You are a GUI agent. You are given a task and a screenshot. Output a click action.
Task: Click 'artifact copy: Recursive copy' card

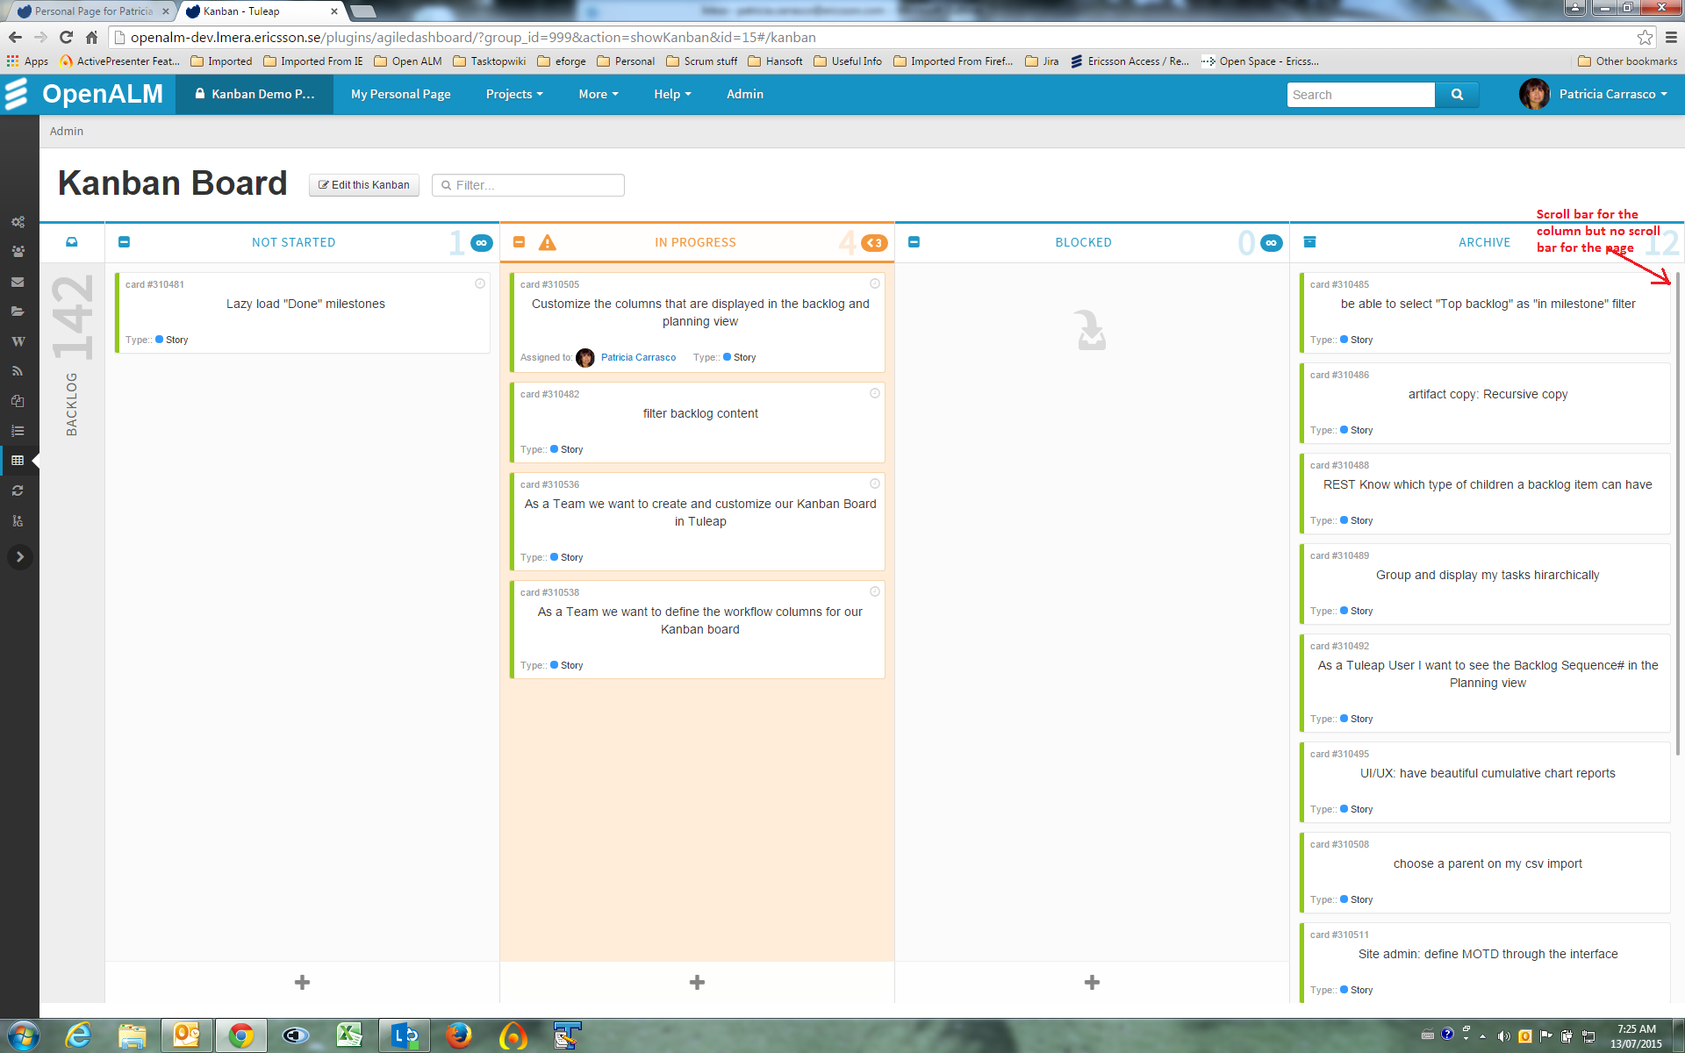(1485, 403)
